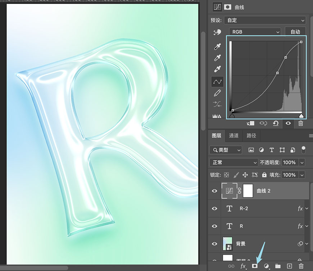The width and height of the screenshot is (313, 271).
Task: Select the pencil draw-curve tool
Action: [x=217, y=93]
